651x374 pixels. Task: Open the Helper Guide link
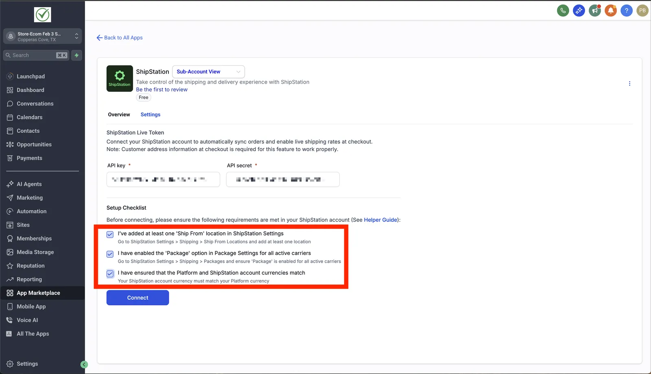[380, 220]
